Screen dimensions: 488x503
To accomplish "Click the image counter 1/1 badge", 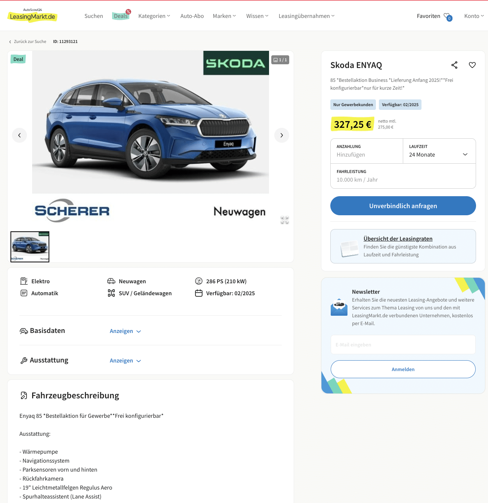I will pos(280,60).
